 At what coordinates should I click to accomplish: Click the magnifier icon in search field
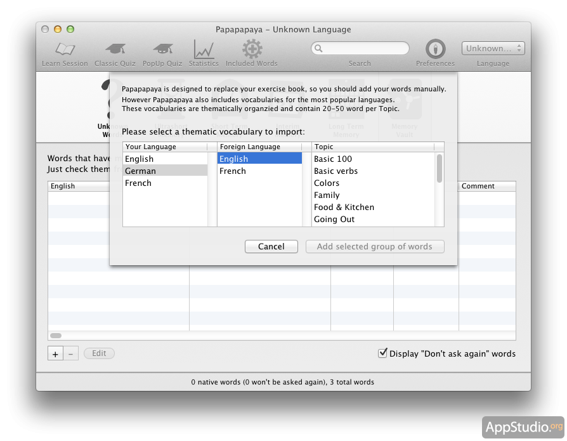tap(318, 48)
